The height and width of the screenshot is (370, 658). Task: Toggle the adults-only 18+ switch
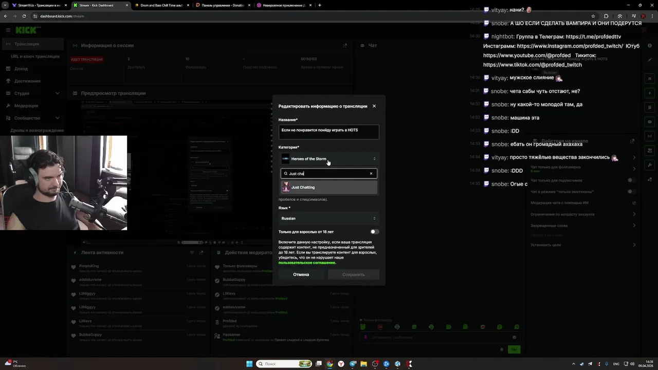point(375,232)
